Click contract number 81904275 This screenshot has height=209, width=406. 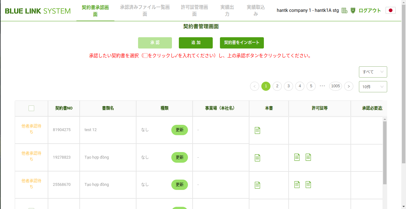tap(62, 130)
